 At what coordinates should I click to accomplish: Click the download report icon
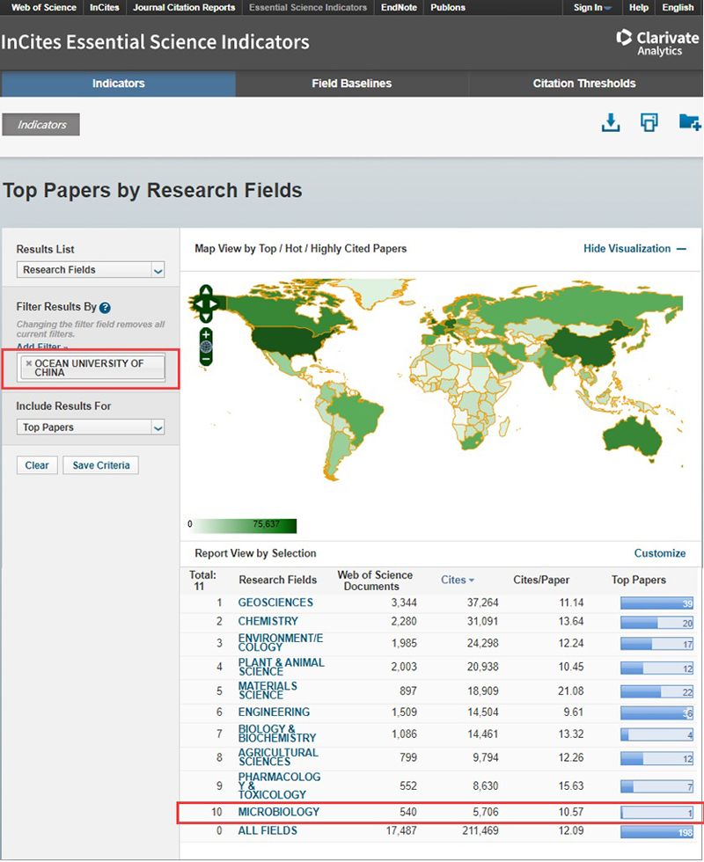(x=611, y=123)
